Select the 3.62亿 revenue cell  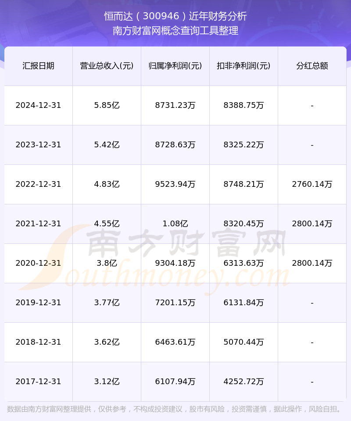coord(107,342)
